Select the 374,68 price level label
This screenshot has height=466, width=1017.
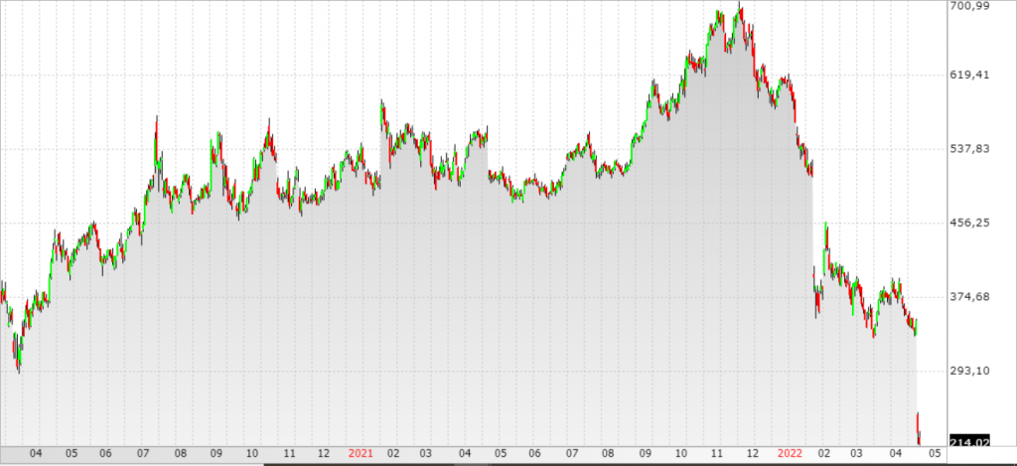[970, 297]
